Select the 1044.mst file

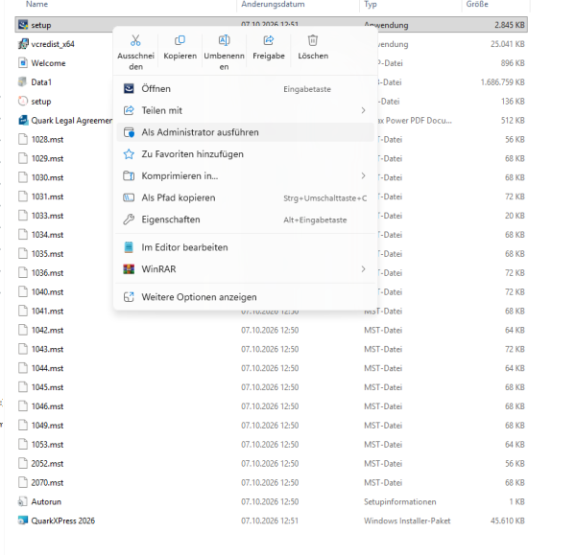(47, 368)
